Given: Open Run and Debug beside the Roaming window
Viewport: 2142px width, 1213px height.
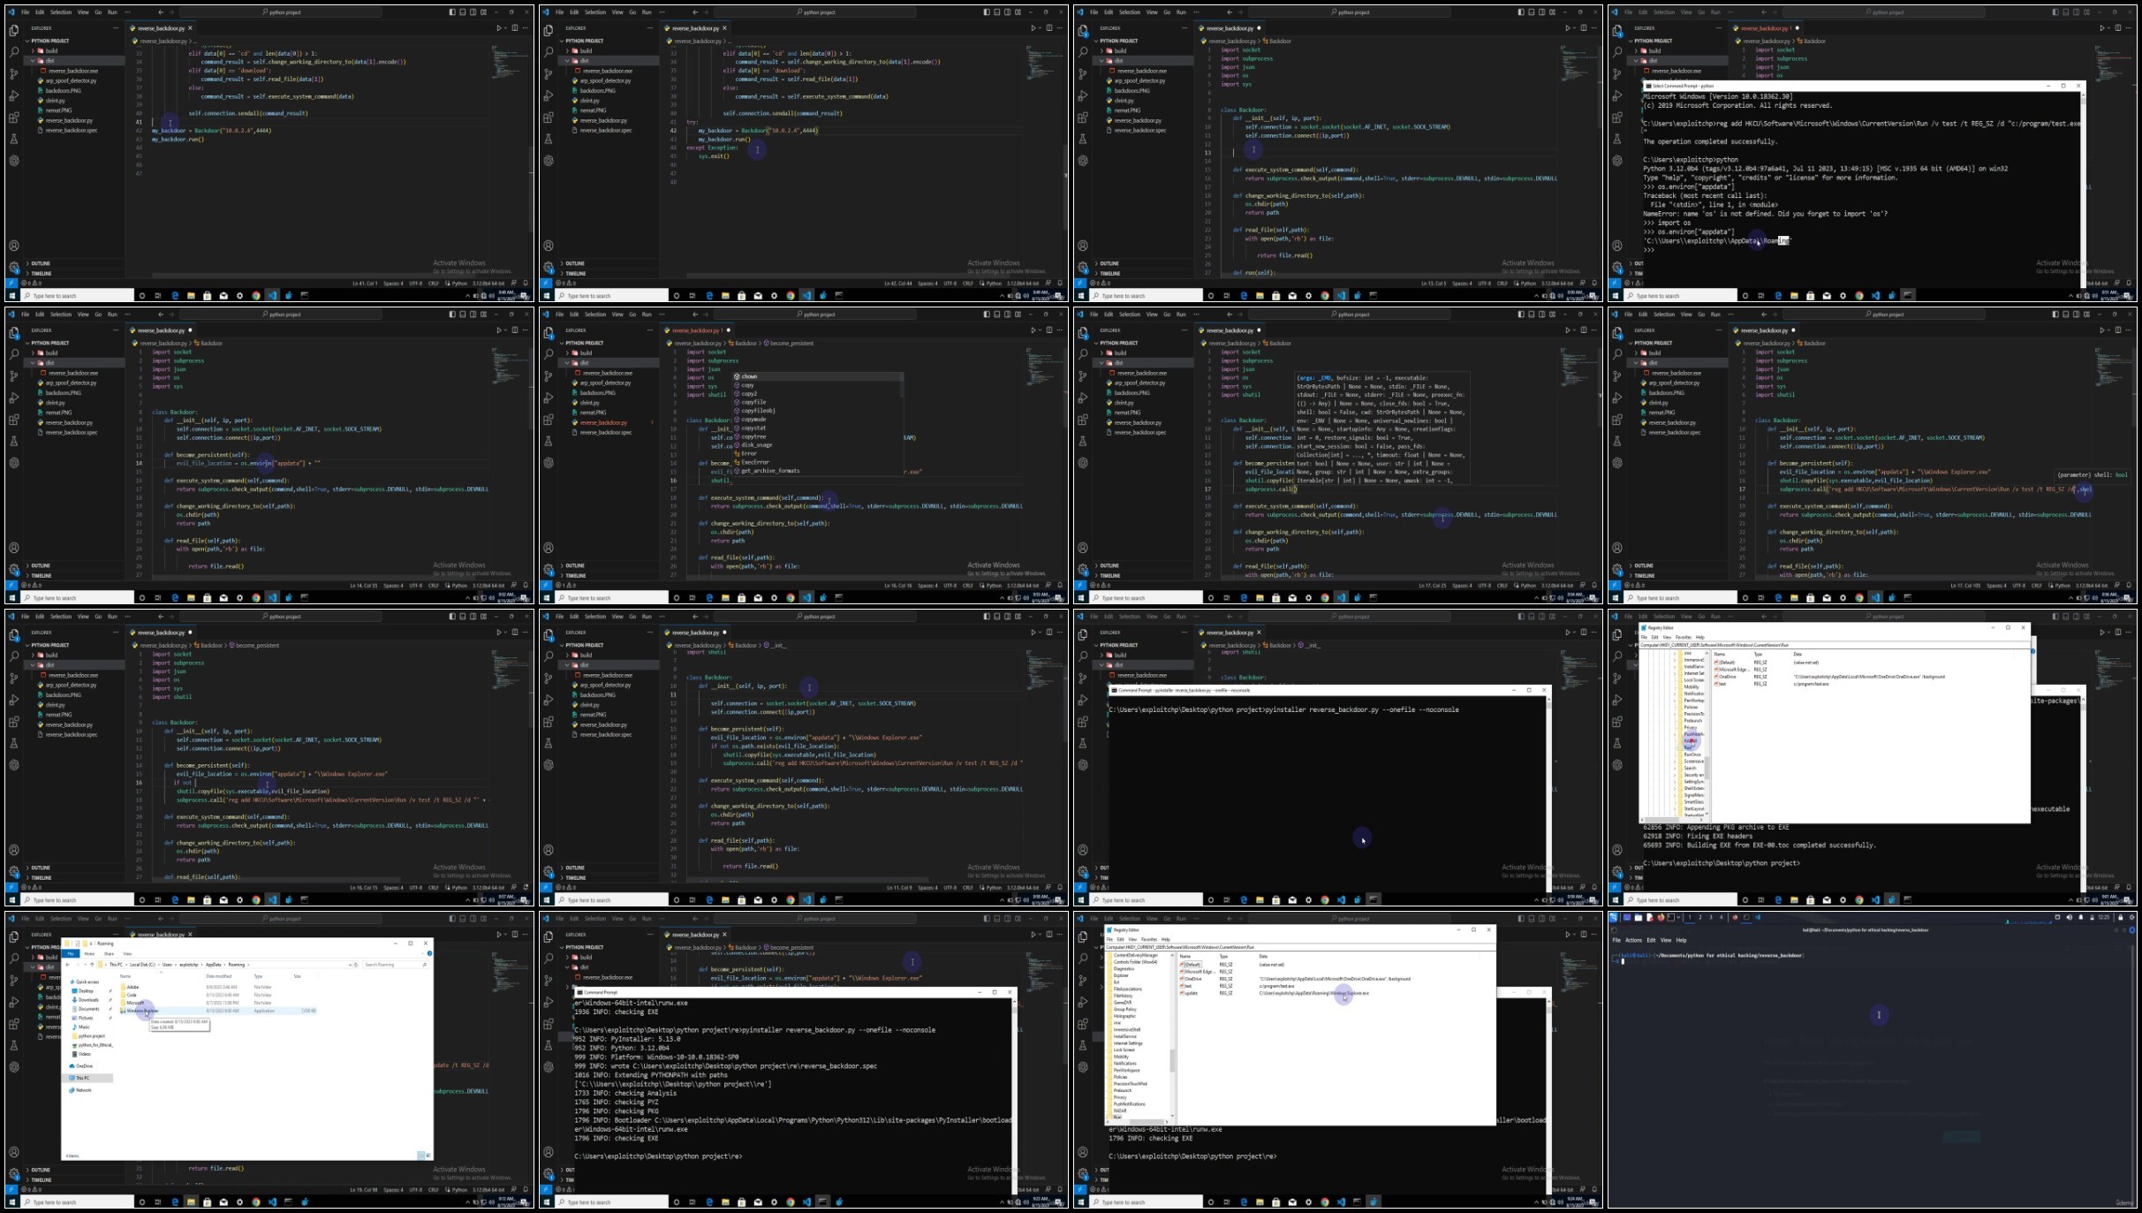Looking at the screenshot, I should click(x=14, y=1002).
